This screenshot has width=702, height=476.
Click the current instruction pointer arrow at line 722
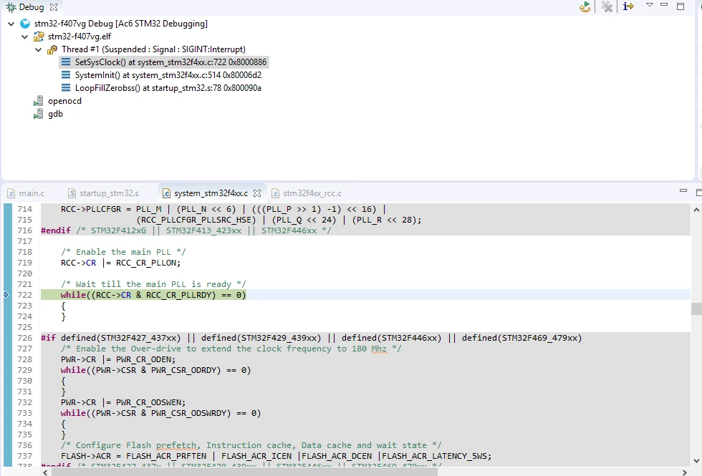6,294
